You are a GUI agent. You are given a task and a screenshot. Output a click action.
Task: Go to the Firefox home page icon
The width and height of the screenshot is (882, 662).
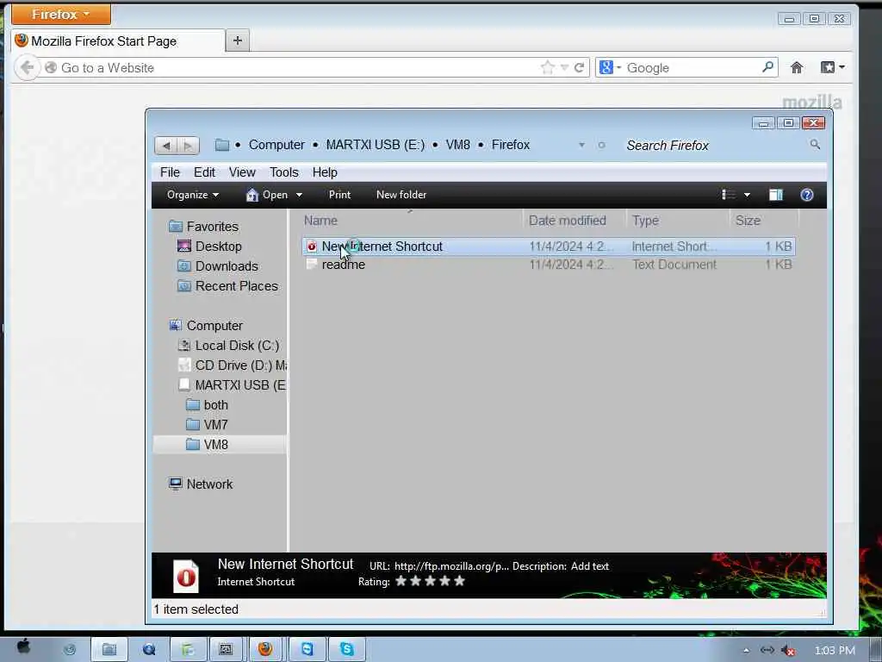797,67
